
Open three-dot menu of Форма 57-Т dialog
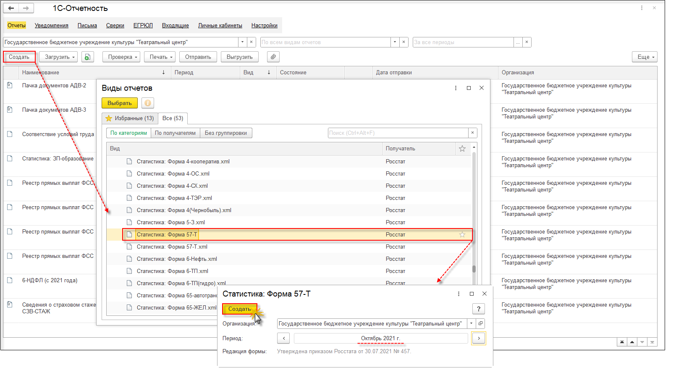pos(459,294)
